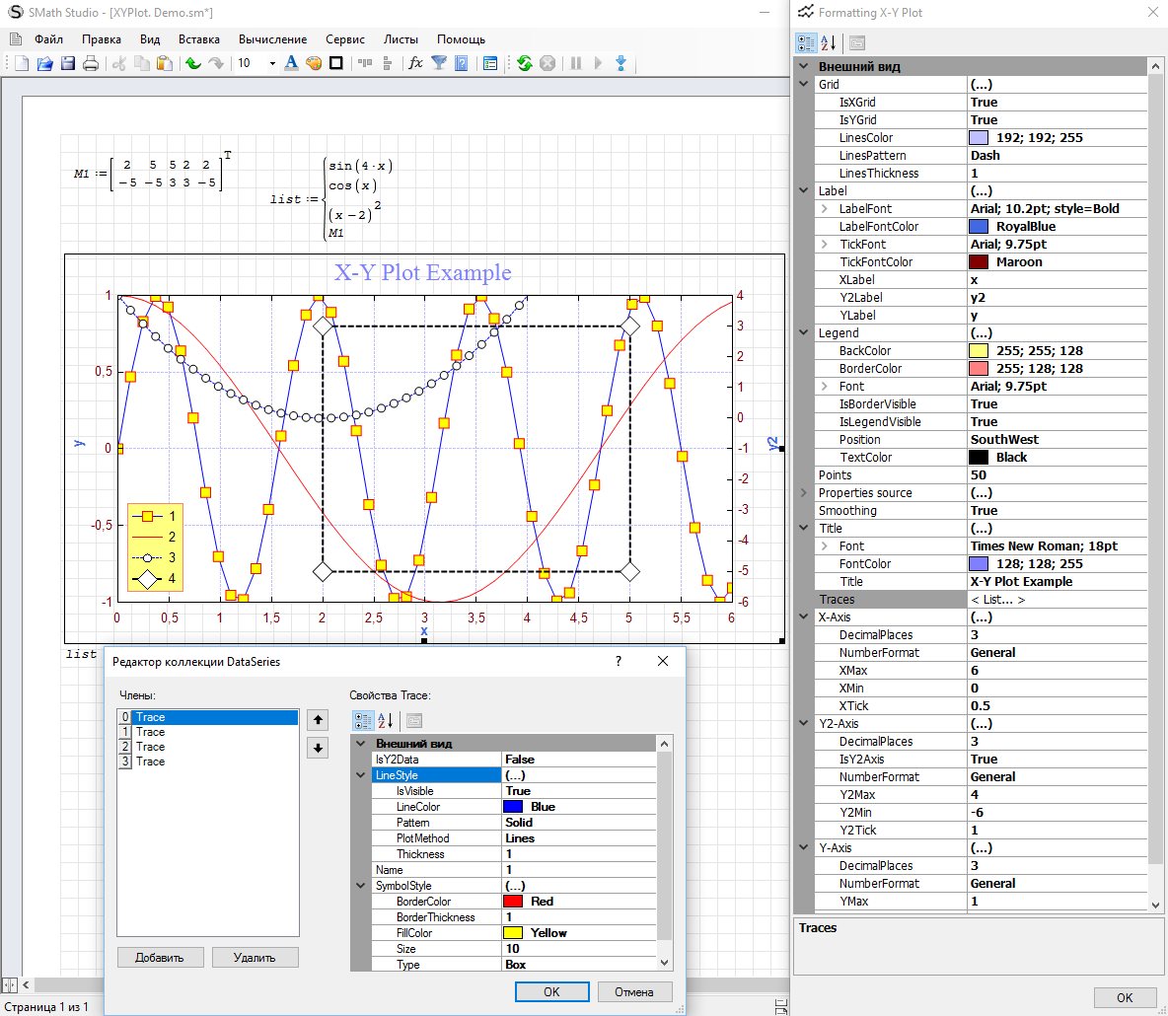The image size is (1168, 1016).
Task: Collapse the SymbolStyle group in Trace properties
Action: [361, 886]
